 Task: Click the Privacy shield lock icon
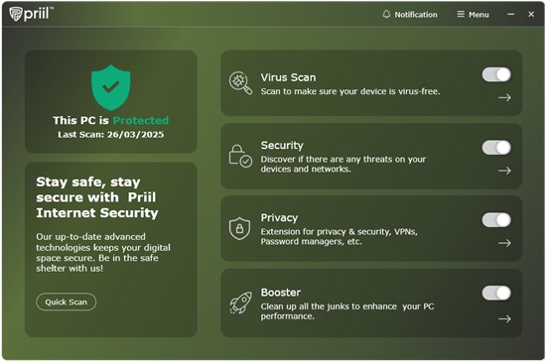(x=239, y=228)
